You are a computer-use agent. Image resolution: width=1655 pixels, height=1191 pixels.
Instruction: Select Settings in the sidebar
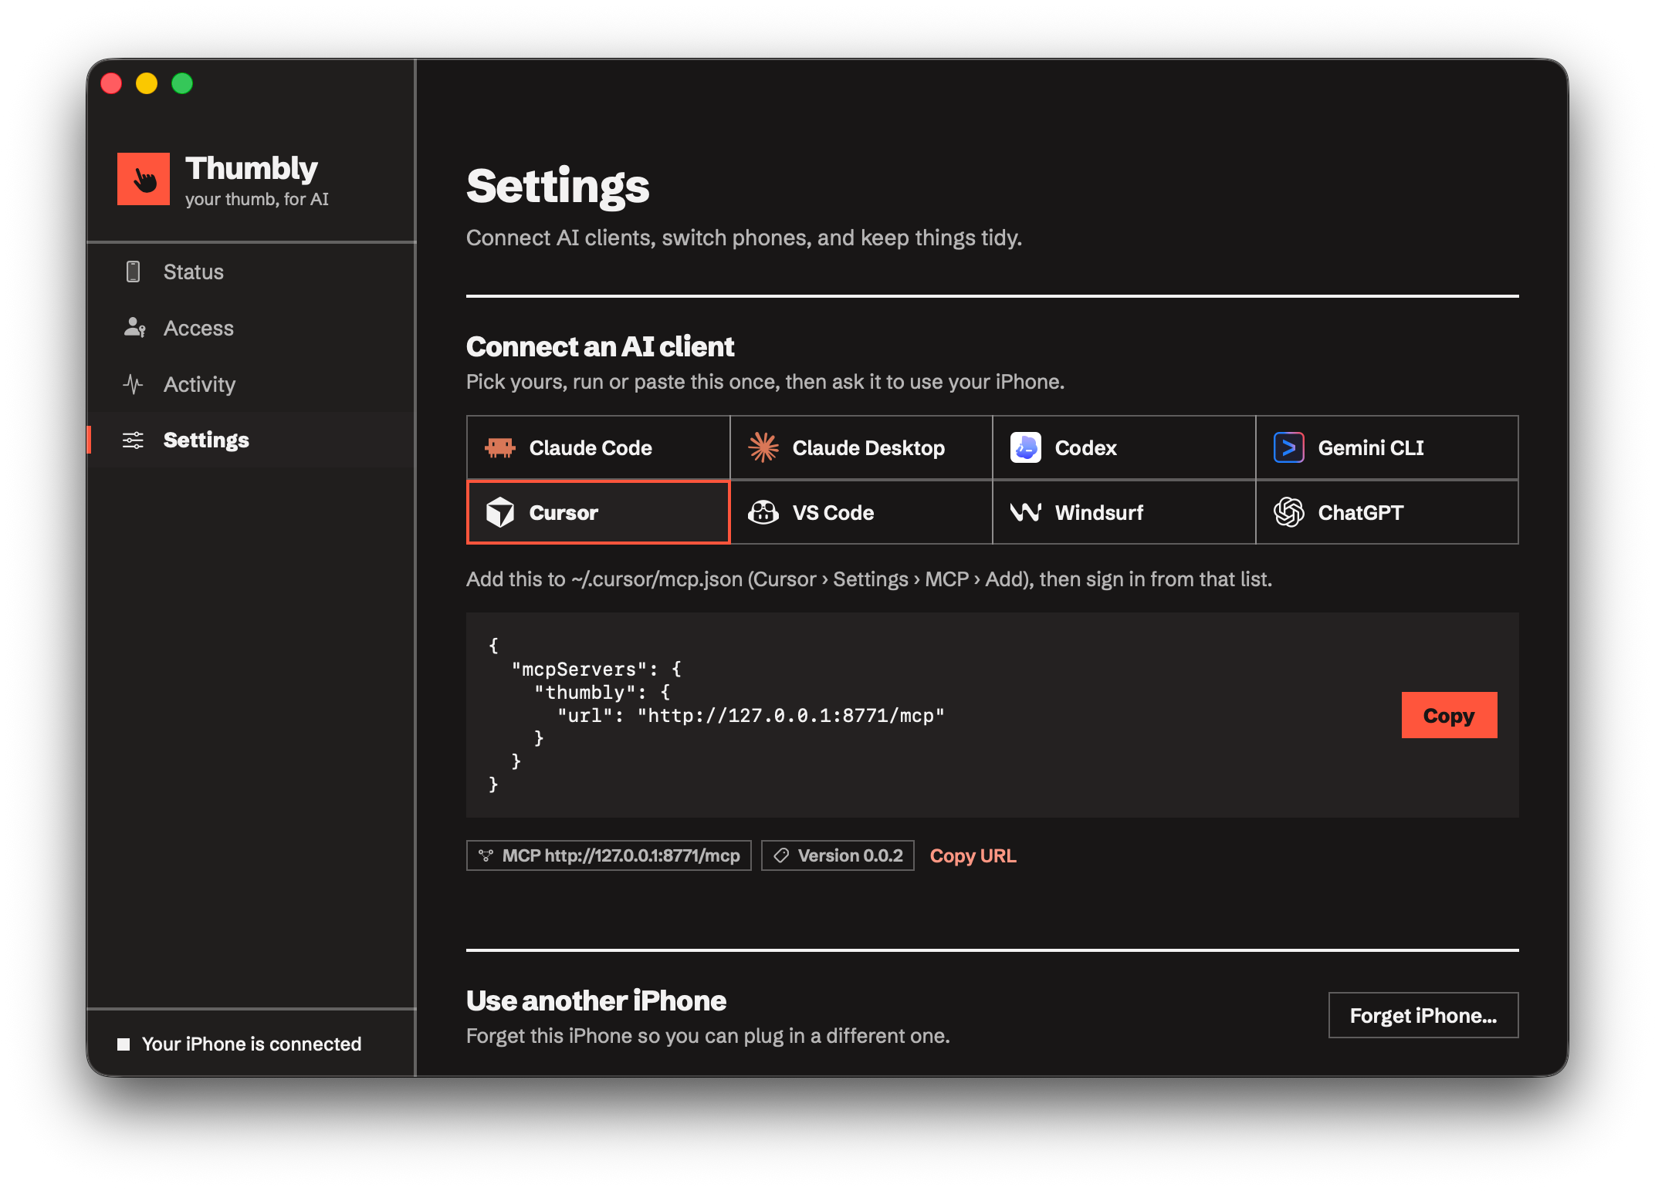tap(252, 440)
